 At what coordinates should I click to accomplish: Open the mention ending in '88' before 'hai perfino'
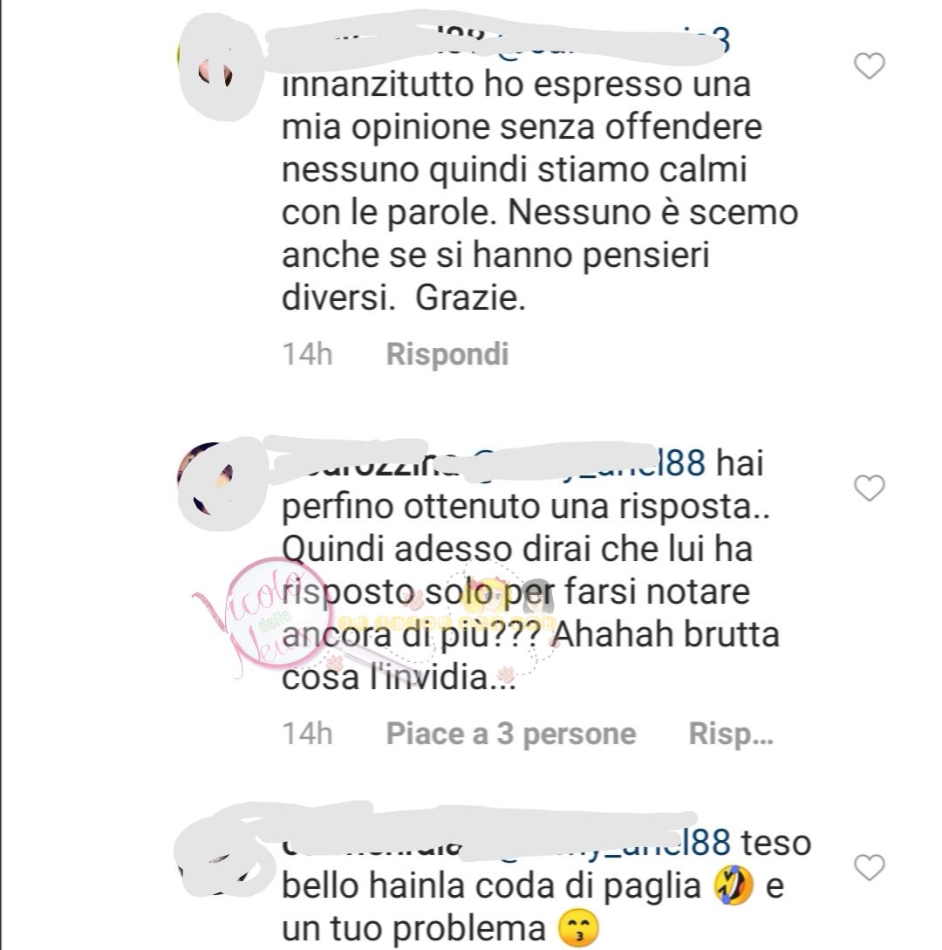coord(589,463)
